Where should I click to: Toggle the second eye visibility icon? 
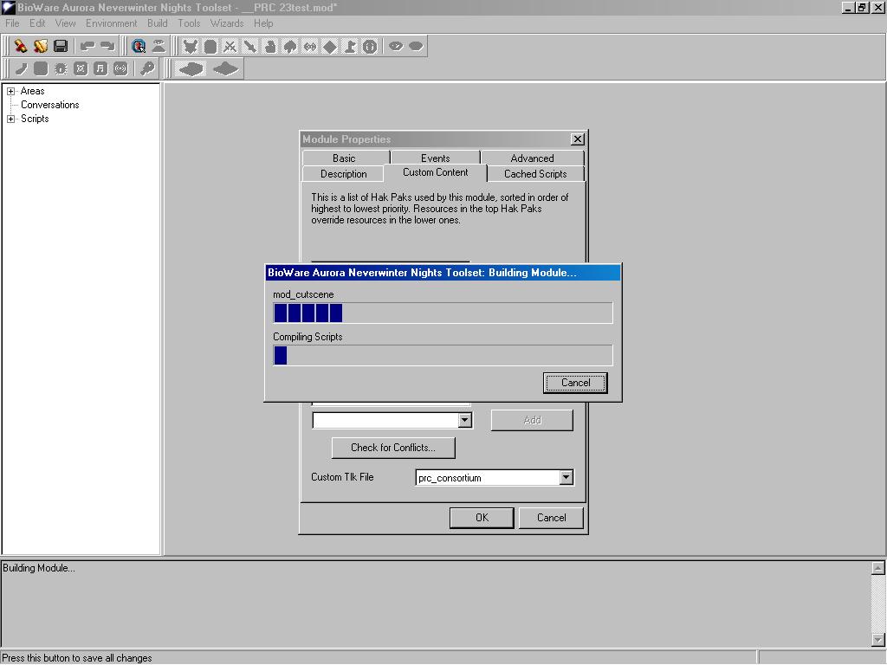417,46
